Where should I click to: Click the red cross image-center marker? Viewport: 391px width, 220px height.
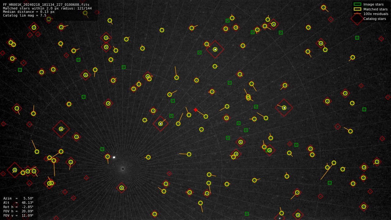pyautogui.click(x=196, y=110)
